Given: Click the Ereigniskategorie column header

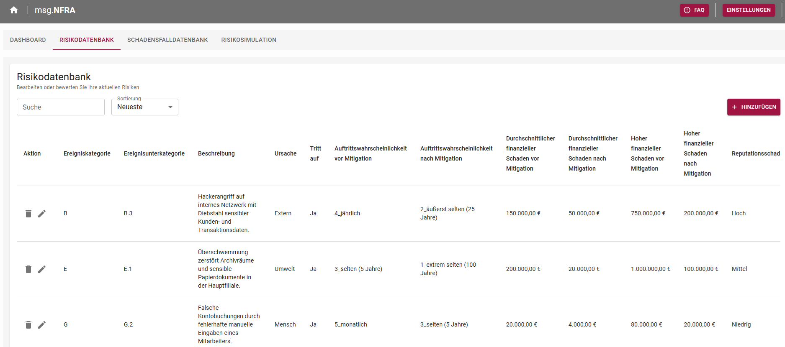Looking at the screenshot, I should pyautogui.click(x=87, y=153).
